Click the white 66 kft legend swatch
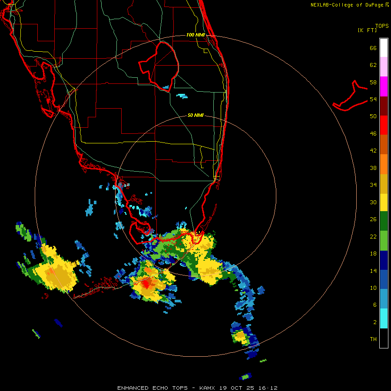391x391 pixels. (384, 48)
